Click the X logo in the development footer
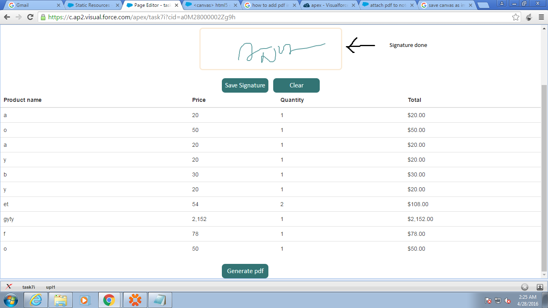This screenshot has height=308, width=548. (9, 287)
